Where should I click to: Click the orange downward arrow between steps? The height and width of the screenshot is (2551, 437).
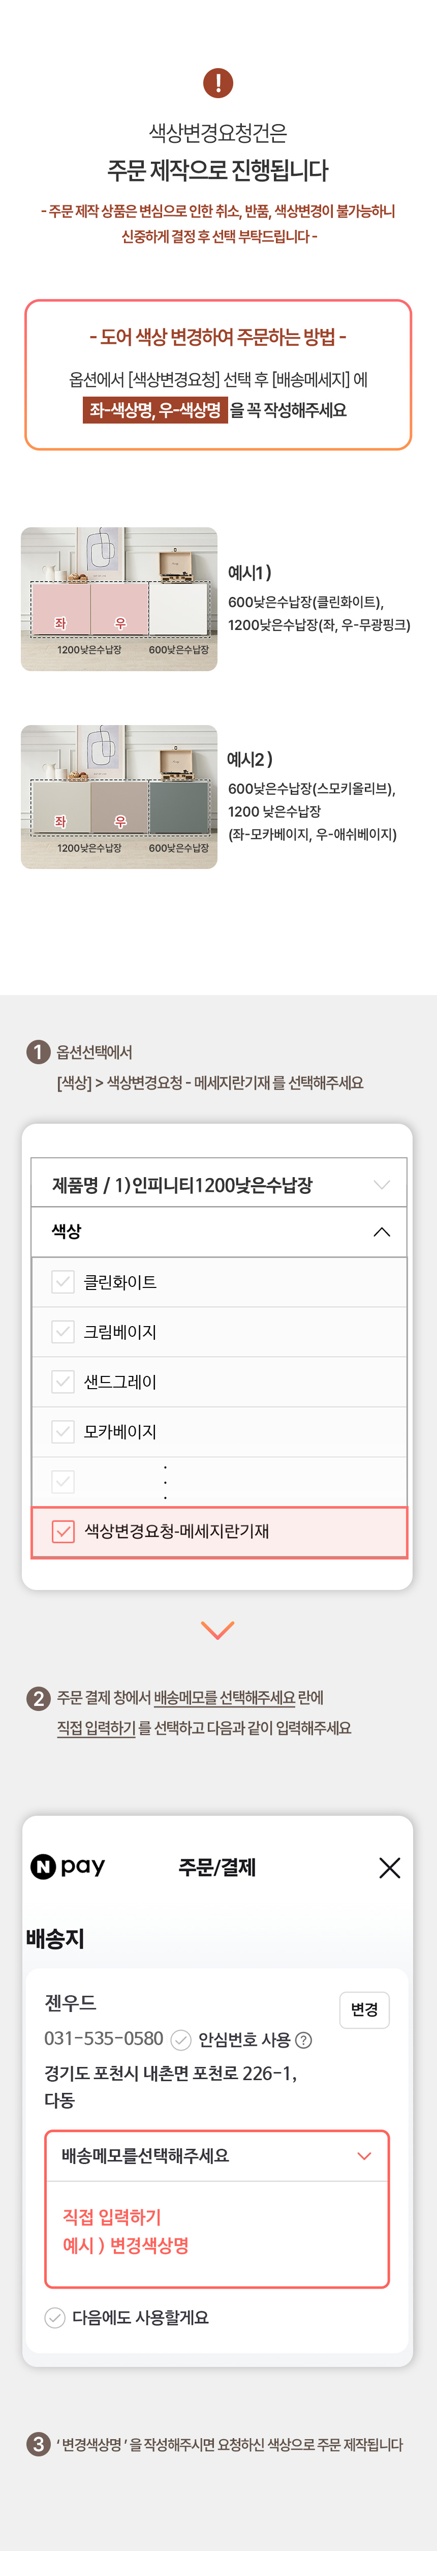[x=217, y=1630]
